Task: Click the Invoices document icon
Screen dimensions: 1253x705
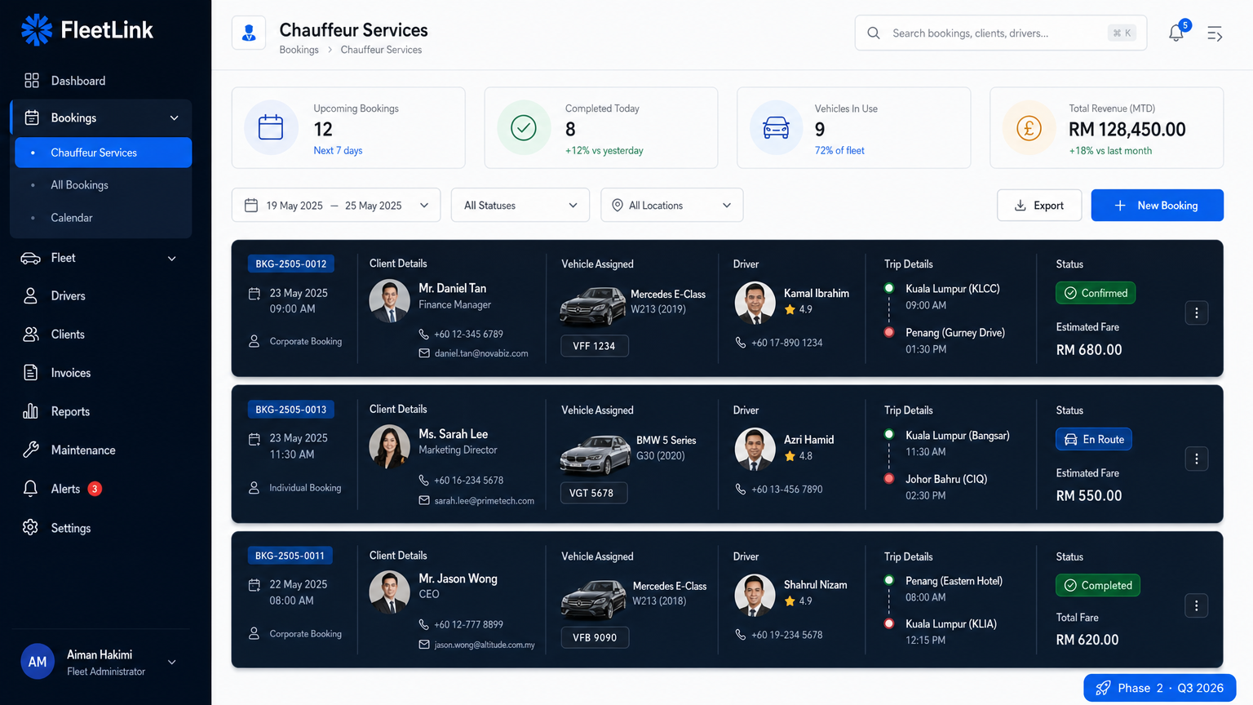Action: [x=31, y=373]
